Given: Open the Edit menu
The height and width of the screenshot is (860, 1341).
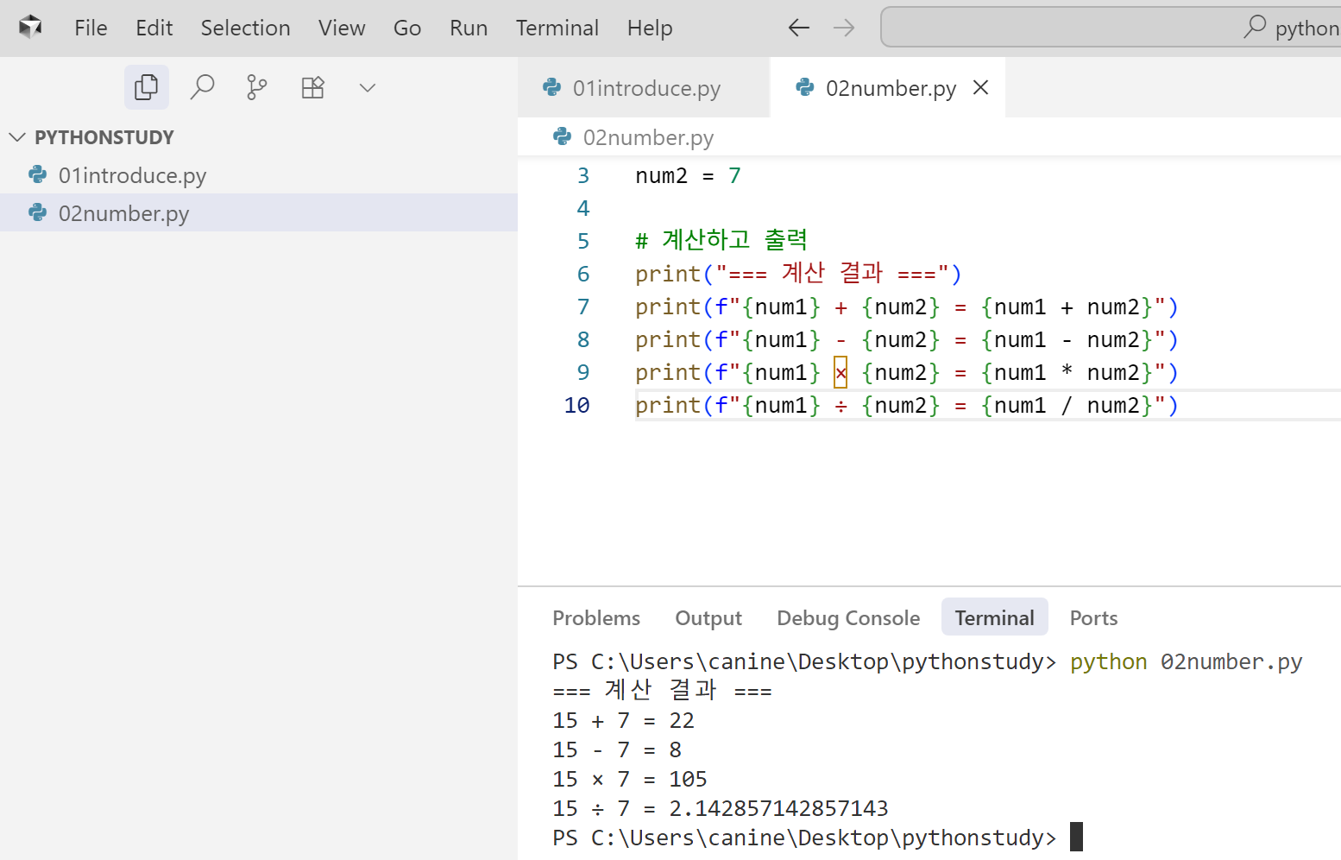Looking at the screenshot, I should tap(154, 28).
